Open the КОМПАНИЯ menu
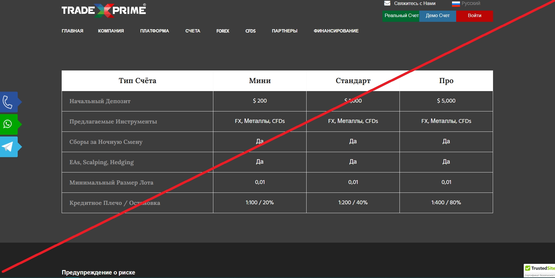Viewport: 555px width, 278px height. (x=111, y=31)
